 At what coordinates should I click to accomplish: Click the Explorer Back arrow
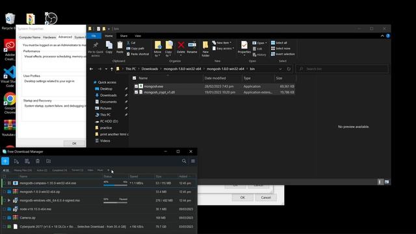tap(91, 69)
